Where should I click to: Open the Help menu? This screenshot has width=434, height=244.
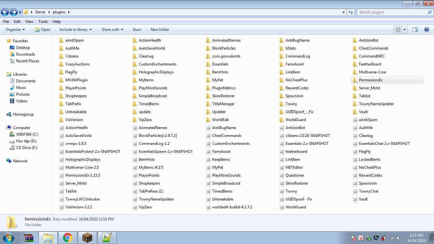57,22
